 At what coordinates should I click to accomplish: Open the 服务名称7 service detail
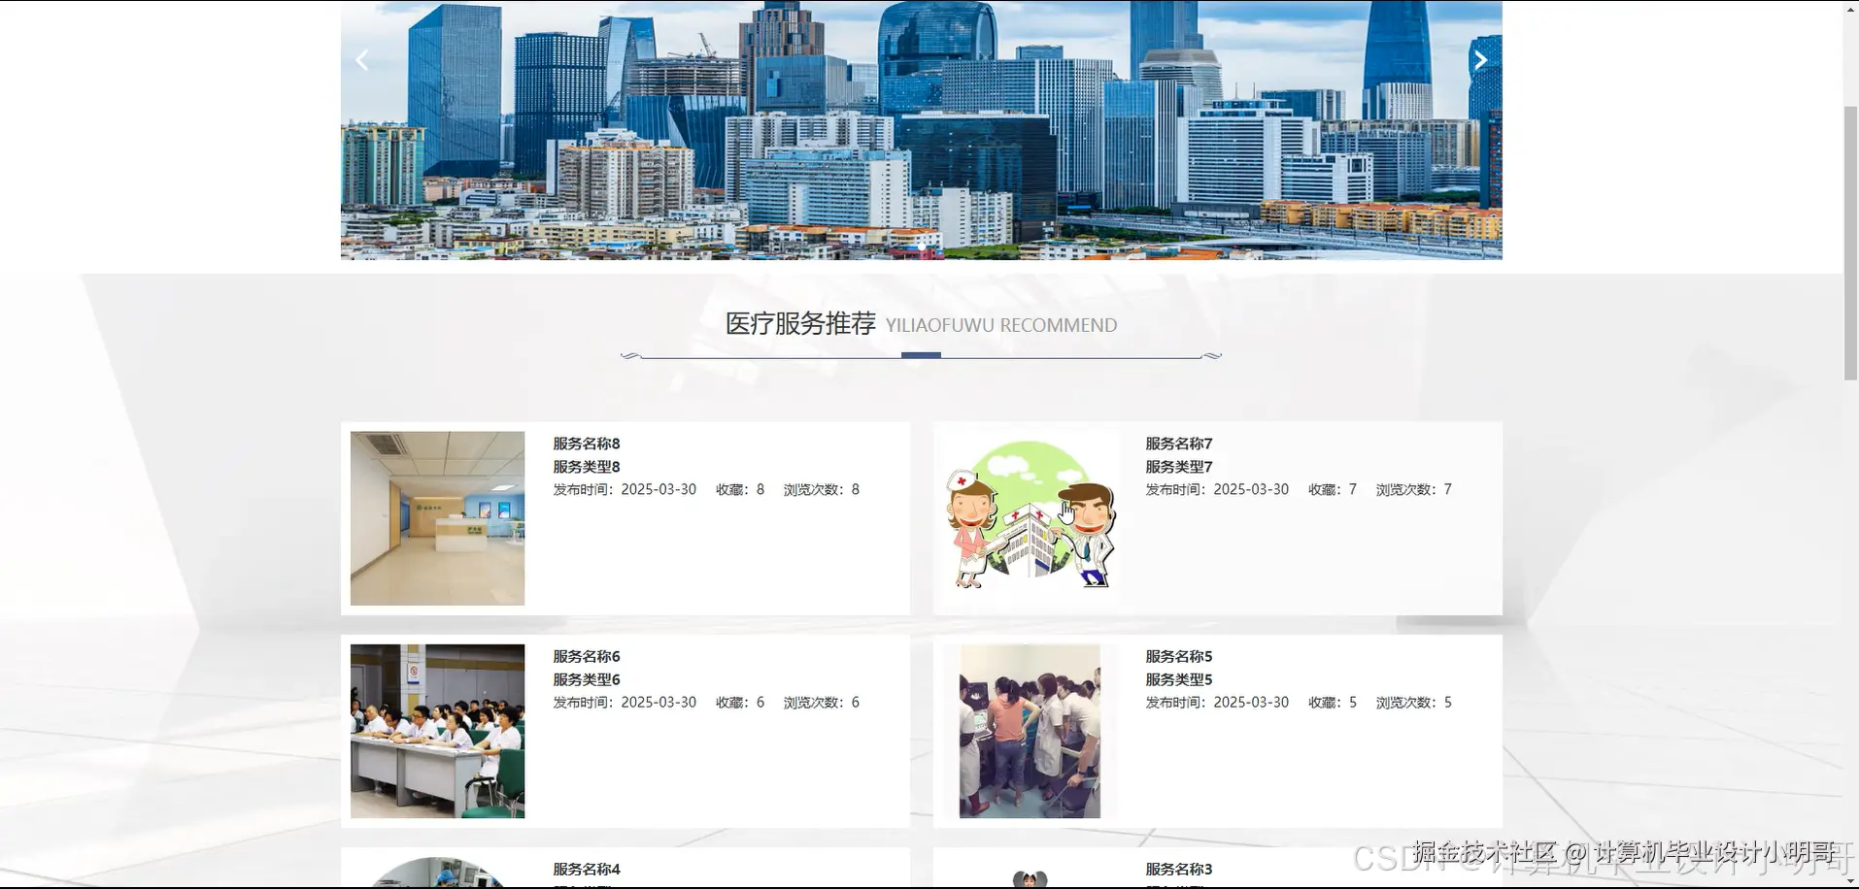[1177, 443]
